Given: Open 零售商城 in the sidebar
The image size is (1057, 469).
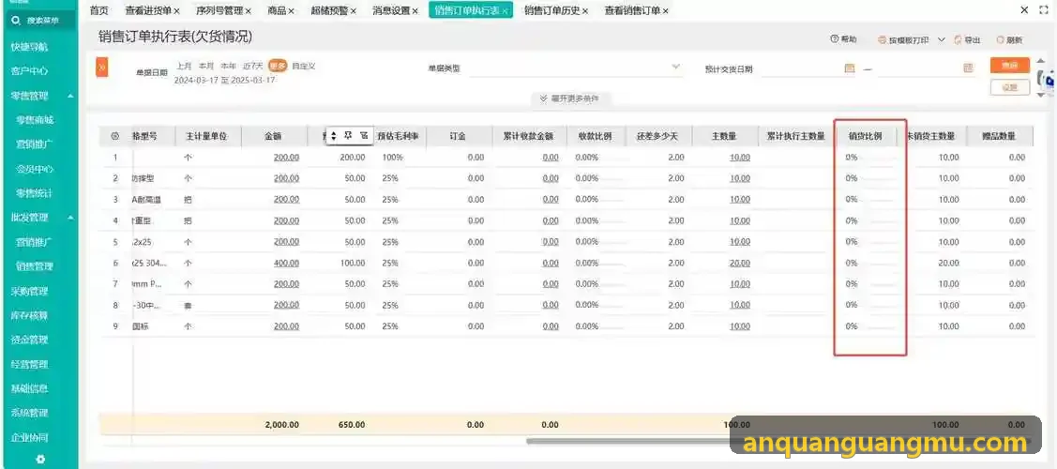Looking at the screenshot, I should click(35, 120).
